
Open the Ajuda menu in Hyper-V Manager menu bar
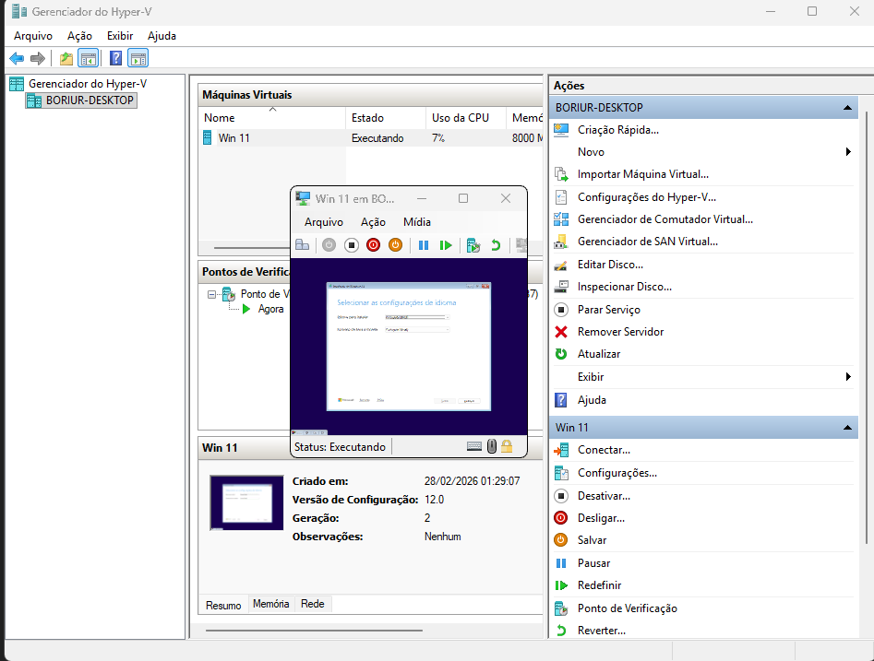162,36
